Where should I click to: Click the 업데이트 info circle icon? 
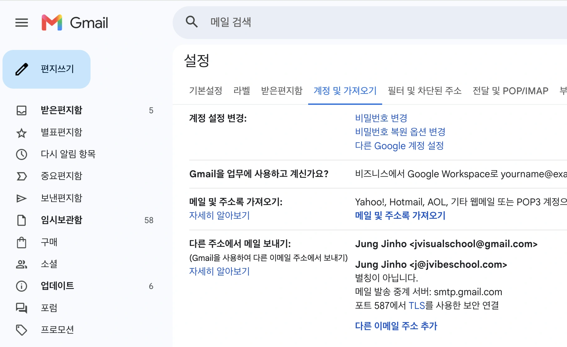pos(22,286)
